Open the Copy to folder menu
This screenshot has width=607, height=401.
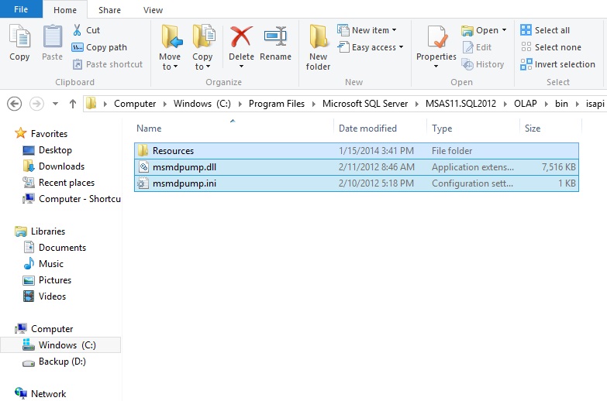tap(202, 47)
